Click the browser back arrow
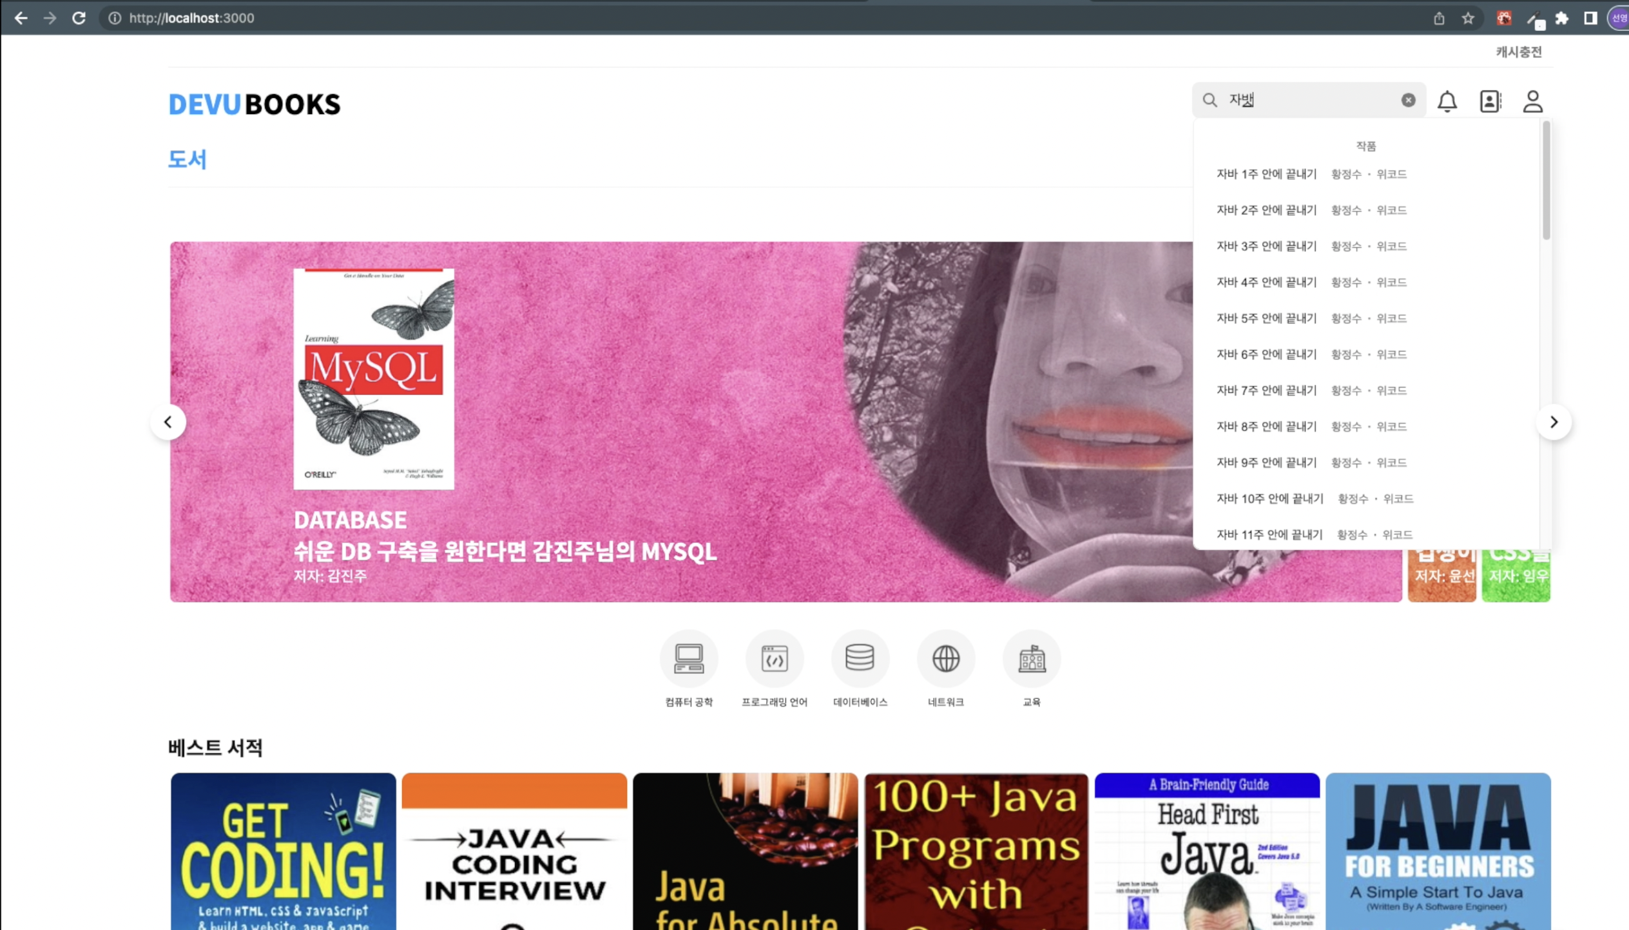The image size is (1629, 930). [x=21, y=18]
